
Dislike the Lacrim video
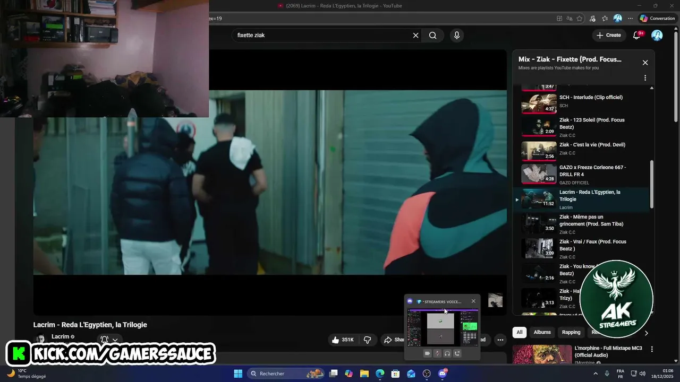pos(367,340)
